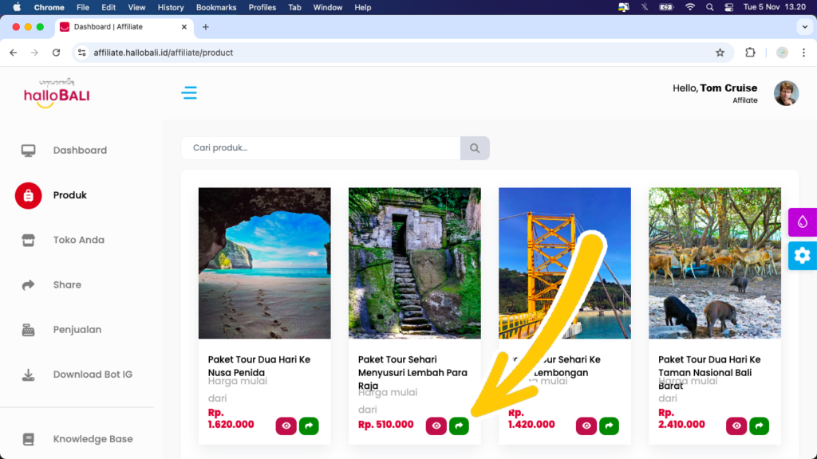Click title Paket Tour Dua Hari Ke Taman Nasional Bali Barat
The image size is (817, 459).
click(x=709, y=373)
